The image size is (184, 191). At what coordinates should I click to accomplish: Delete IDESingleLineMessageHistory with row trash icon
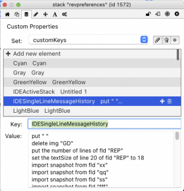pos(170,101)
